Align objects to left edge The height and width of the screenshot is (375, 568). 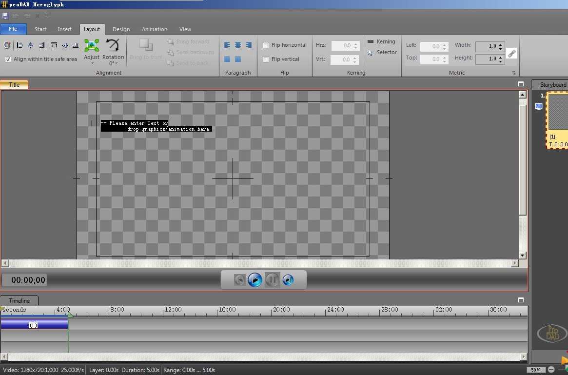point(20,45)
